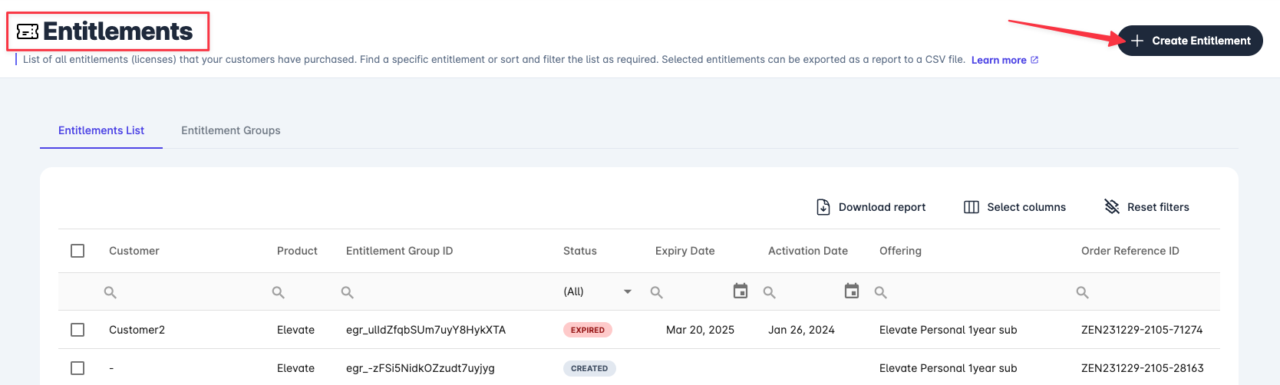Toggle the select-all checkbox in header

[78, 251]
